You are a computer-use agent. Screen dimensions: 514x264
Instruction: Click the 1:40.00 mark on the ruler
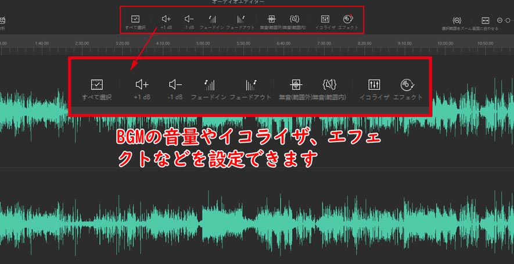[x=41, y=44]
